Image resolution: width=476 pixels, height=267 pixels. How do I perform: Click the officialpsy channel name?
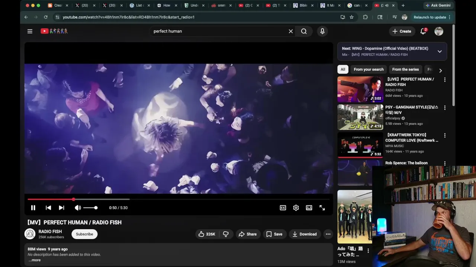pyautogui.click(x=393, y=118)
